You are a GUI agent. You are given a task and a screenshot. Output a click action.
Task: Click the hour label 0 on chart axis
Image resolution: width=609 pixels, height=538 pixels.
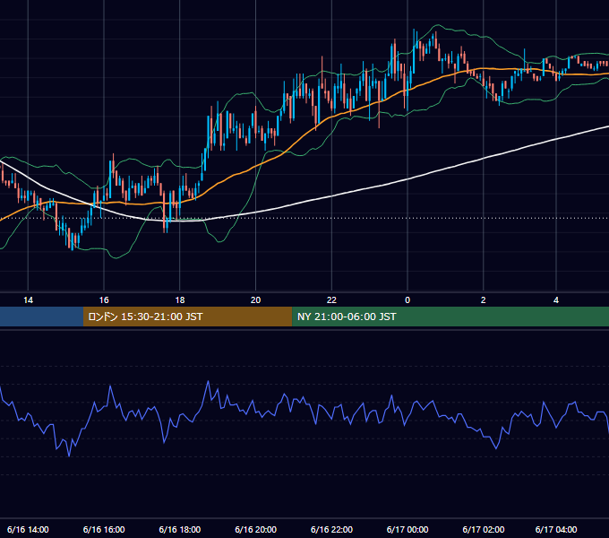point(407,300)
